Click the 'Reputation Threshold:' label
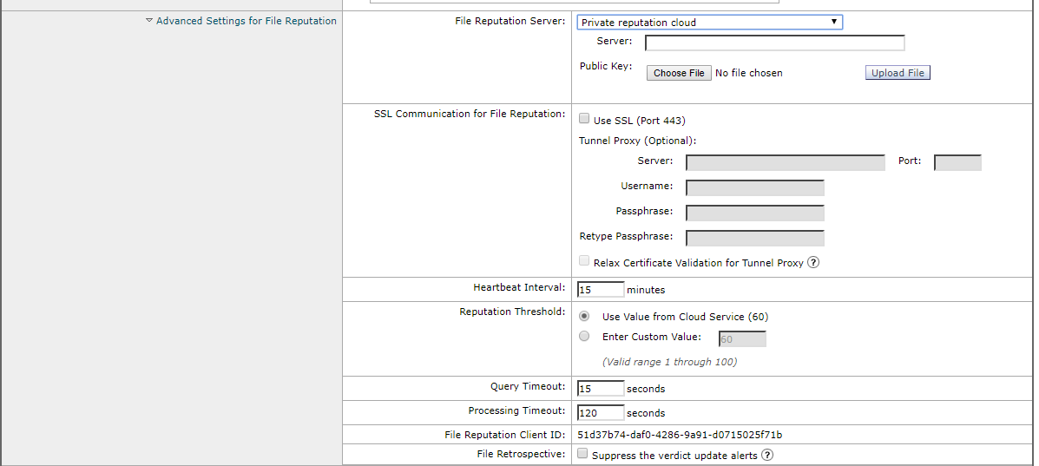The image size is (1039, 466). (512, 312)
